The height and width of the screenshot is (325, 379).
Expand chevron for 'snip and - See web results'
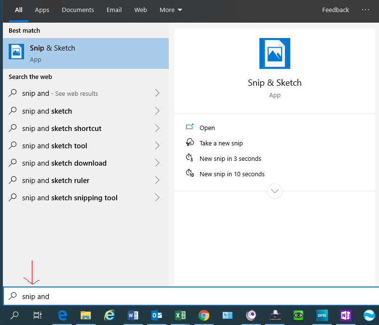pos(157,93)
